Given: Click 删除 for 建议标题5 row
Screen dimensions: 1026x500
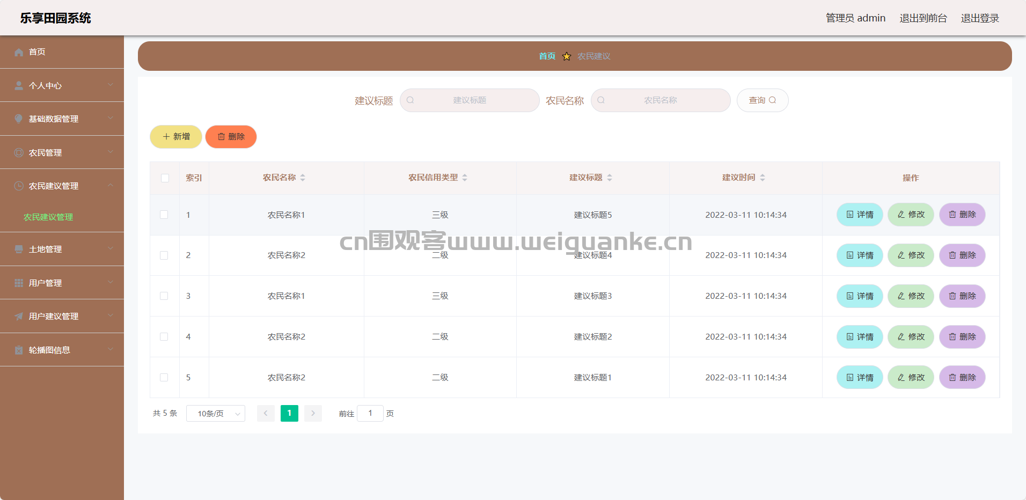Looking at the screenshot, I should (x=962, y=215).
